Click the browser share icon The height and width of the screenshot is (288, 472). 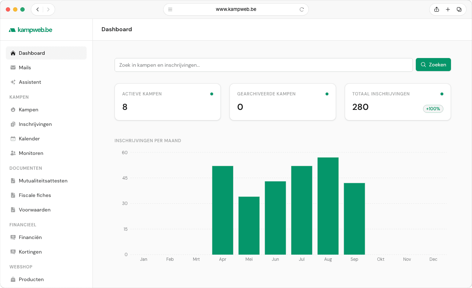click(x=436, y=9)
